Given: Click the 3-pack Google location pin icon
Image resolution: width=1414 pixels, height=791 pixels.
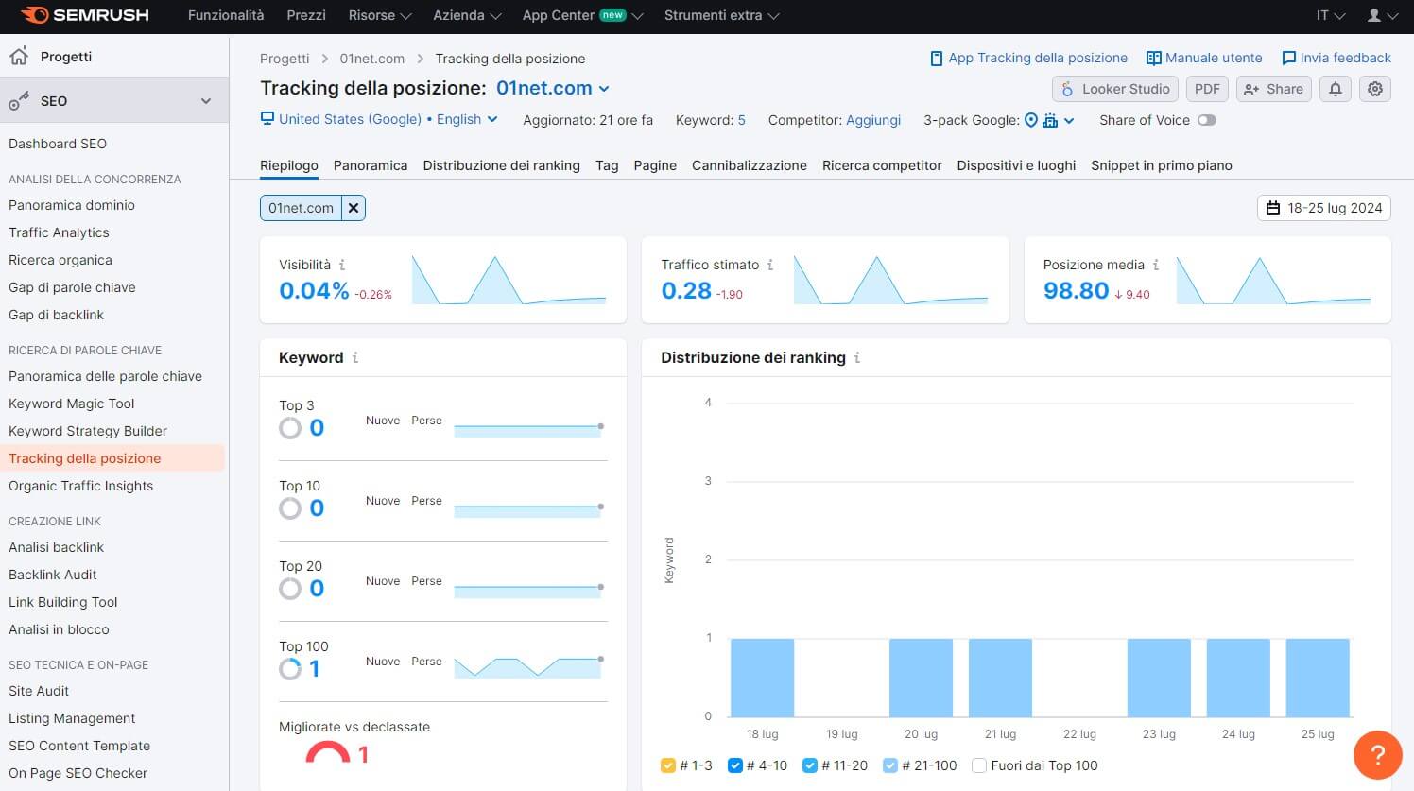Looking at the screenshot, I should click(x=1031, y=120).
